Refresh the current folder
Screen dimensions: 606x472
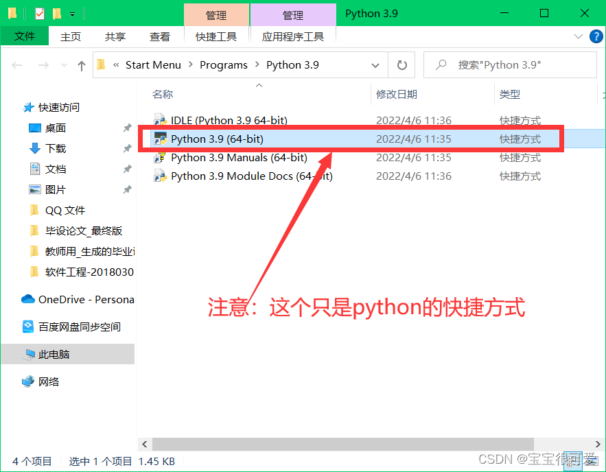pyautogui.click(x=402, y=65)
